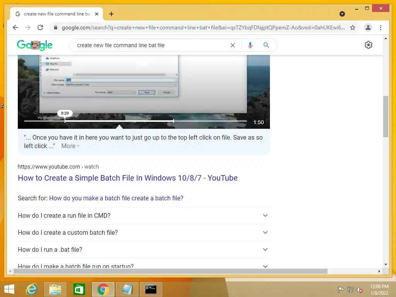Go back to the previous page
The image size is (396, 297).
[15, 27]
